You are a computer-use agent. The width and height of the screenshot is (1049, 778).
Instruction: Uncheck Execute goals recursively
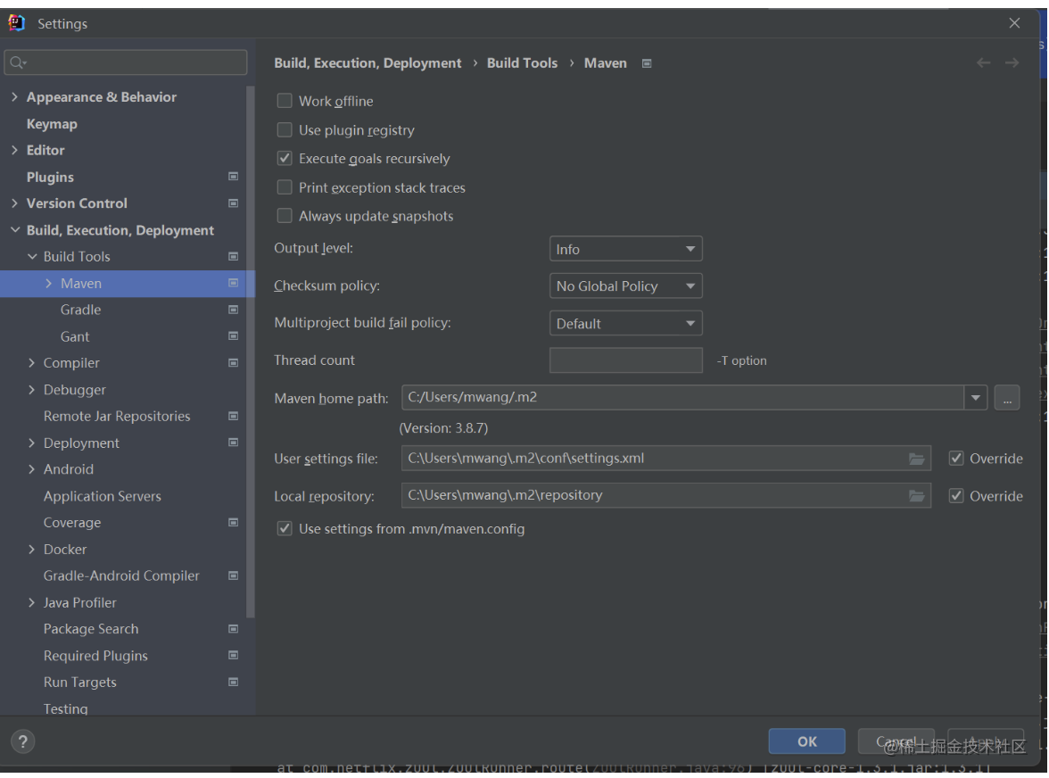[285, 159]
